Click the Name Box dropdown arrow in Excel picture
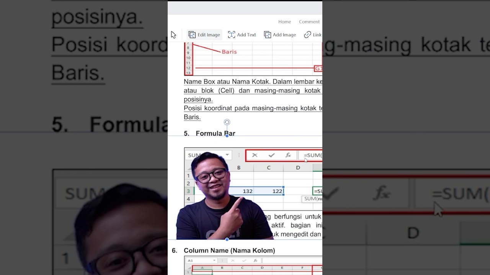This screenshot has width=490, height=275. [227, 155]
